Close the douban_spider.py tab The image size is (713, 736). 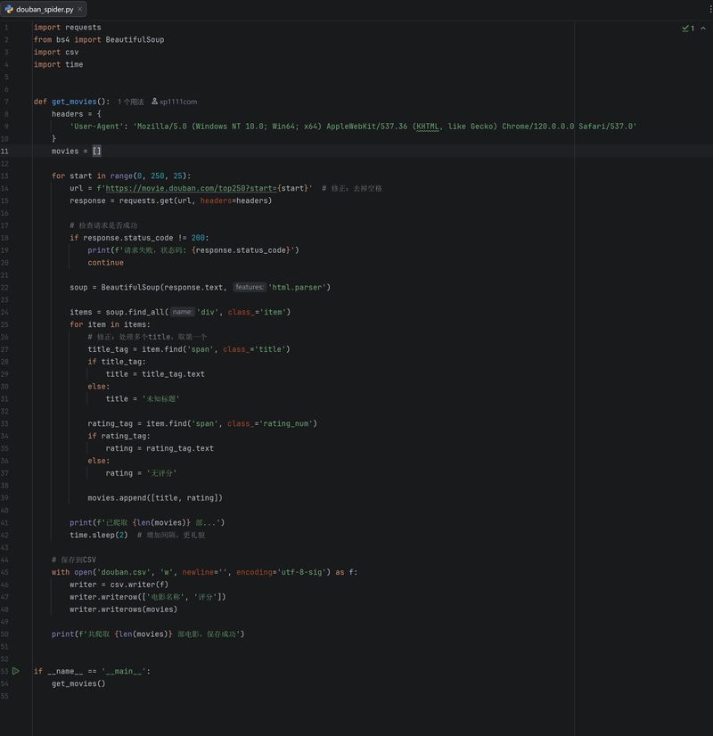80,9
